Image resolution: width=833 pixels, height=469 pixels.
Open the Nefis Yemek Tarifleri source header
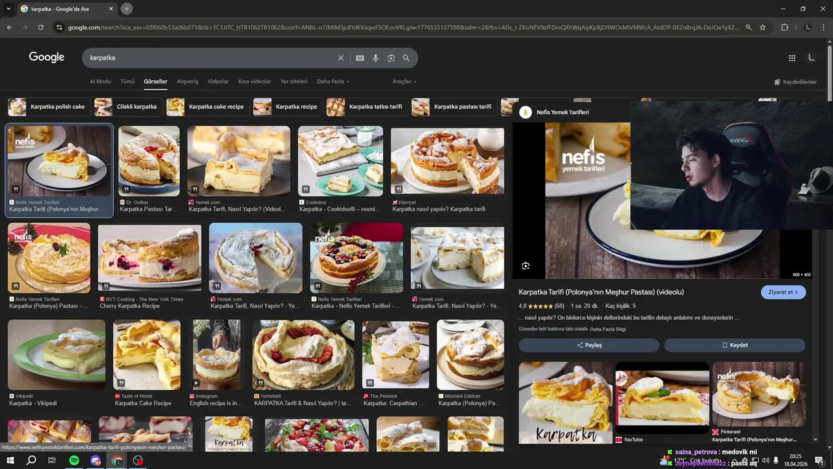[x=554, y=112]
